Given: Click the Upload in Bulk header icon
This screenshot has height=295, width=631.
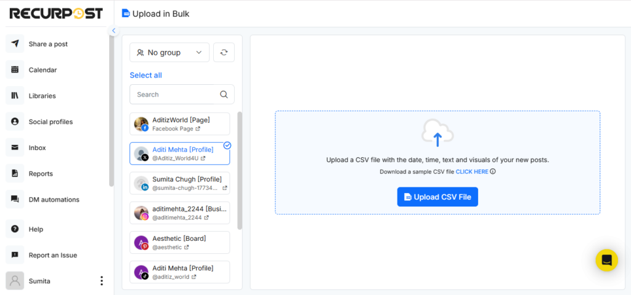Looking at the screenshot, I should pyautogui.click(x=126, y=14).
